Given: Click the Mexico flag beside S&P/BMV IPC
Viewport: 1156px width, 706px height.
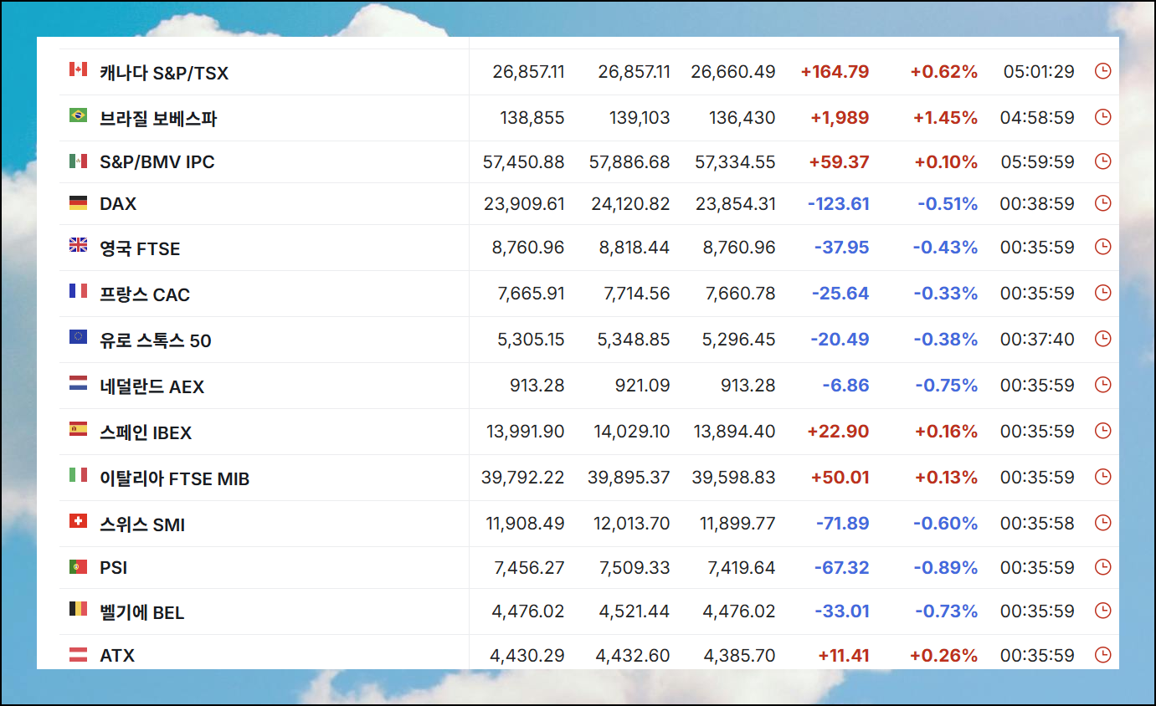Looking at the screenshot, I should 78,161.
